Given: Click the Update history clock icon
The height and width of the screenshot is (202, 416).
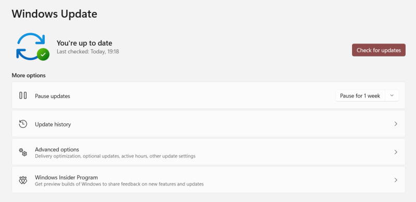Looking at the screenshot, I should pos(23,124).
